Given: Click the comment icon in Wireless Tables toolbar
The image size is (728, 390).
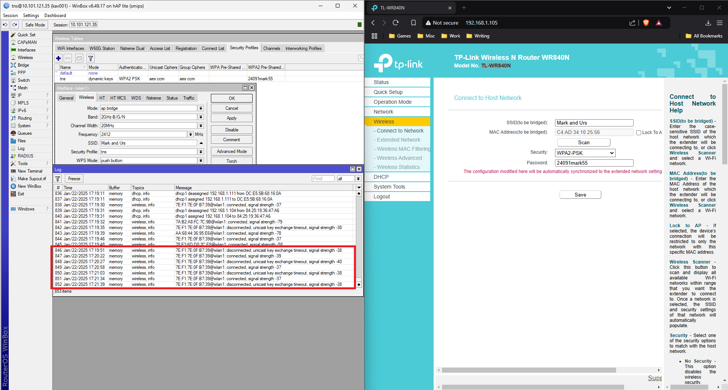Looking at the screenshot, I should point(79,58).
